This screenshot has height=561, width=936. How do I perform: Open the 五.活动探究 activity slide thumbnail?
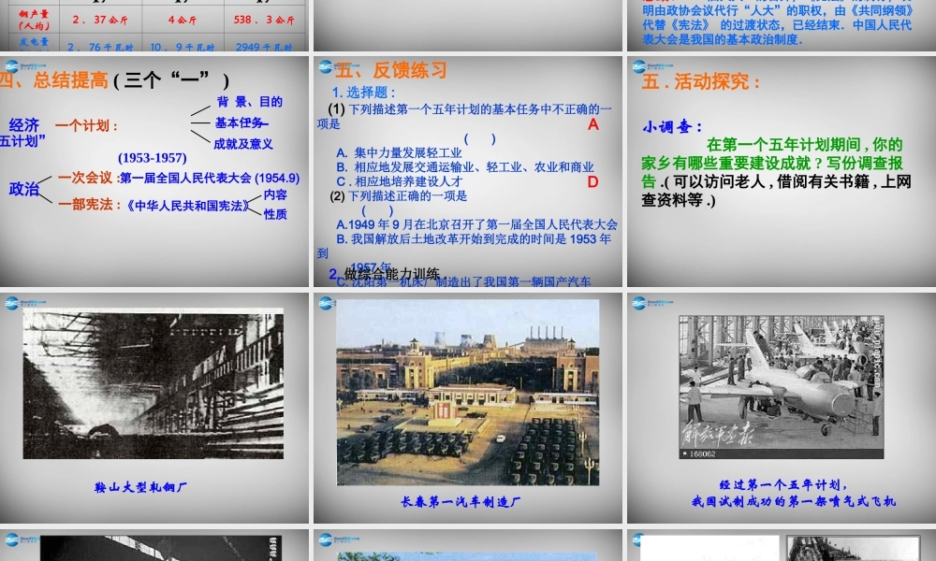pyautogui.click(x=782, y=171)
